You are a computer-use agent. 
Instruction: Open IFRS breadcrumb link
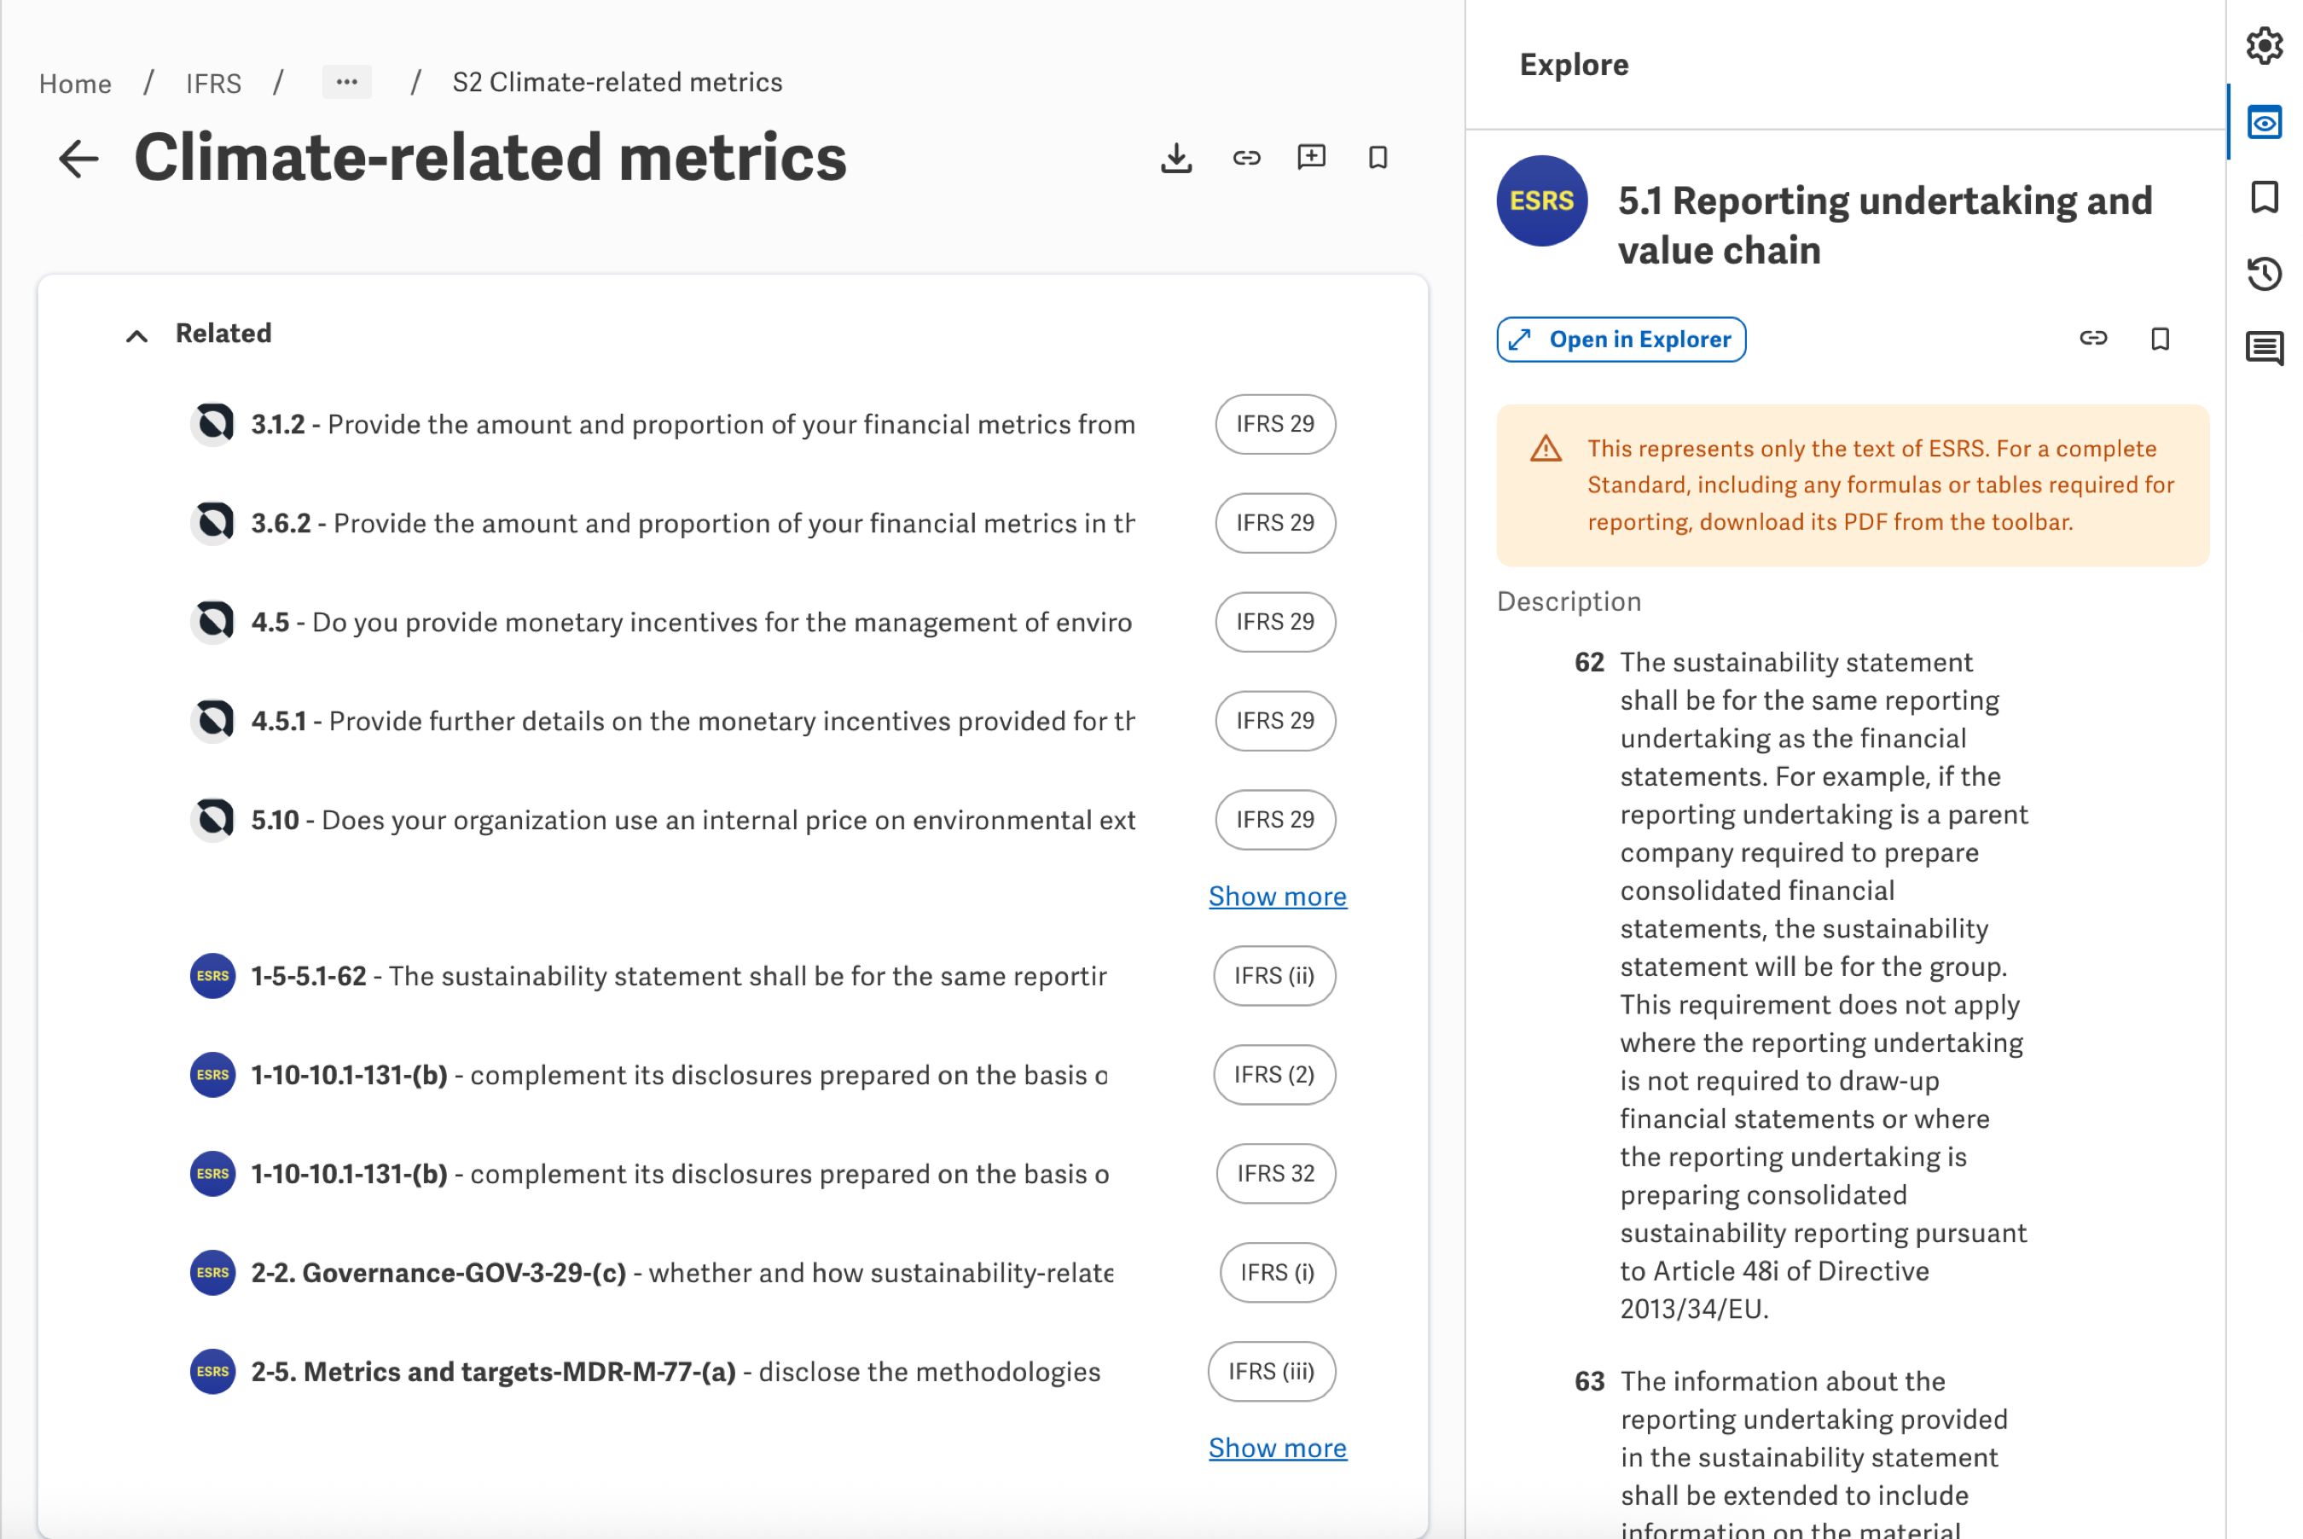214,84
